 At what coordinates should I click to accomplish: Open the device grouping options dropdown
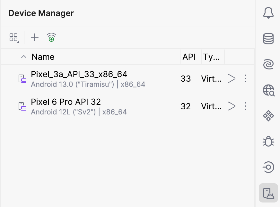point(14,38)
